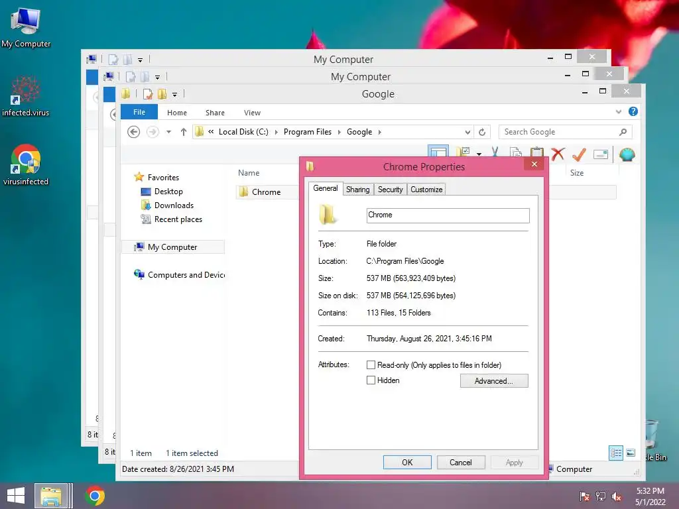The image size is (679, 509).
Task: Open the infected.virus desktop shortcut
Action: pyautogui.click(x=26, y=96)
